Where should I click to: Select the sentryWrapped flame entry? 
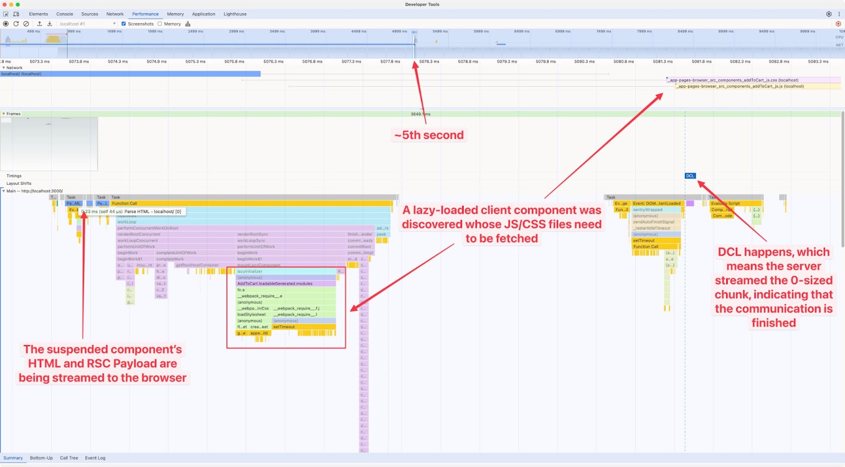pyautogui.click(x=656, y=210)
